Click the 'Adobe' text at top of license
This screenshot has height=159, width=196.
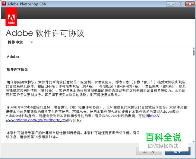[x=13, y=57]
